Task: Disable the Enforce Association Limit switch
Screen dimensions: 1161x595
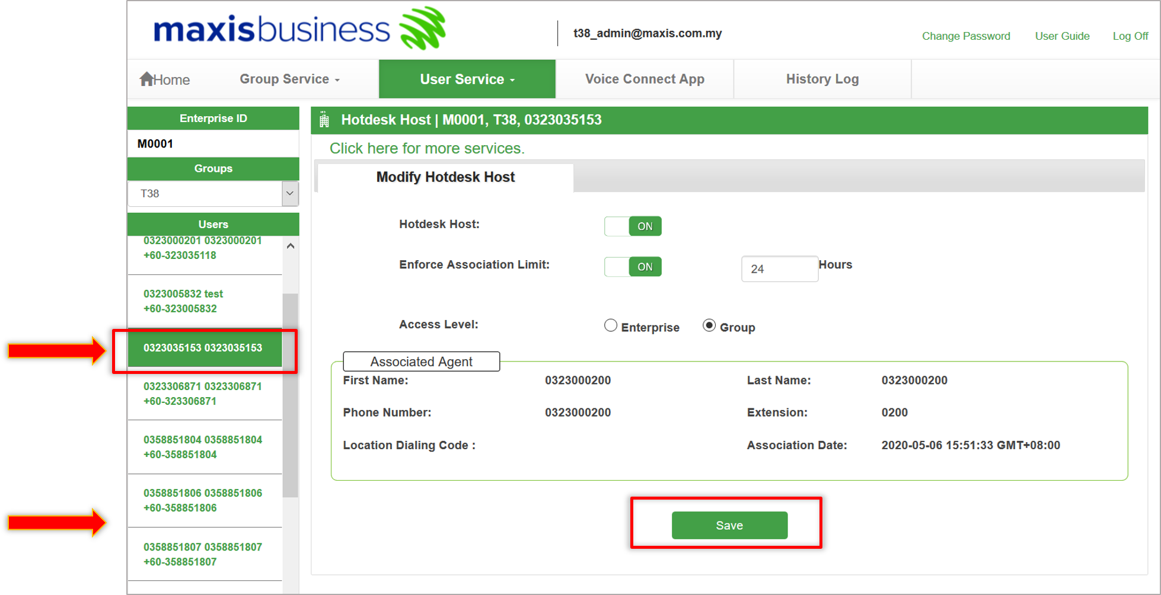Action: [633, 267]
